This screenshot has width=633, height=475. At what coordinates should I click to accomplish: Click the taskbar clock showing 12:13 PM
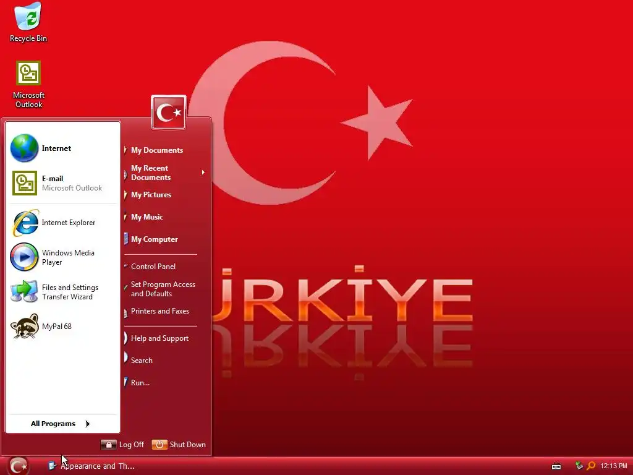[614, 466]
